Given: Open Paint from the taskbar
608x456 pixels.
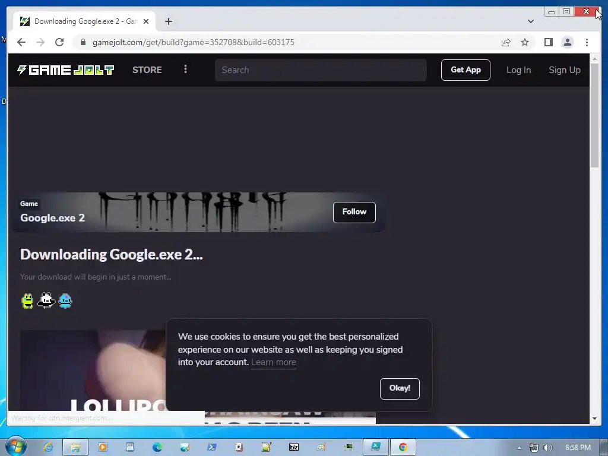Looking at the screenshot, I should pos(321,447).
